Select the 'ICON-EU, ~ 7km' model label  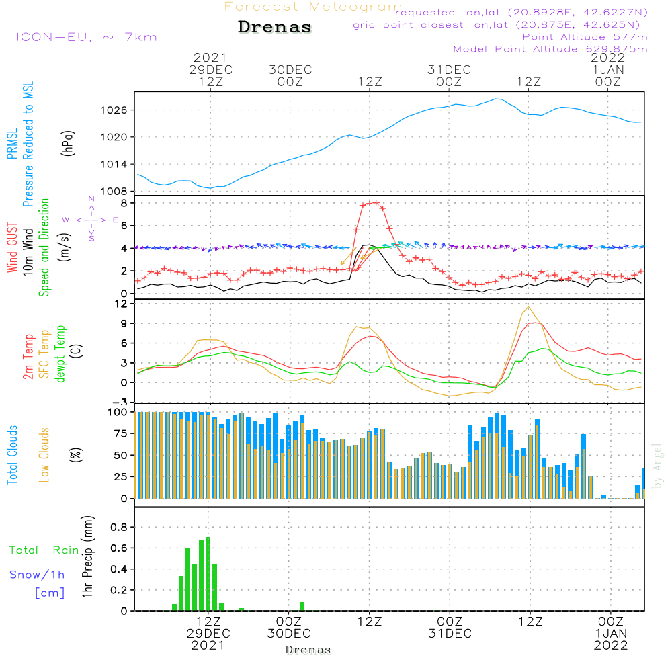[87, 37]
